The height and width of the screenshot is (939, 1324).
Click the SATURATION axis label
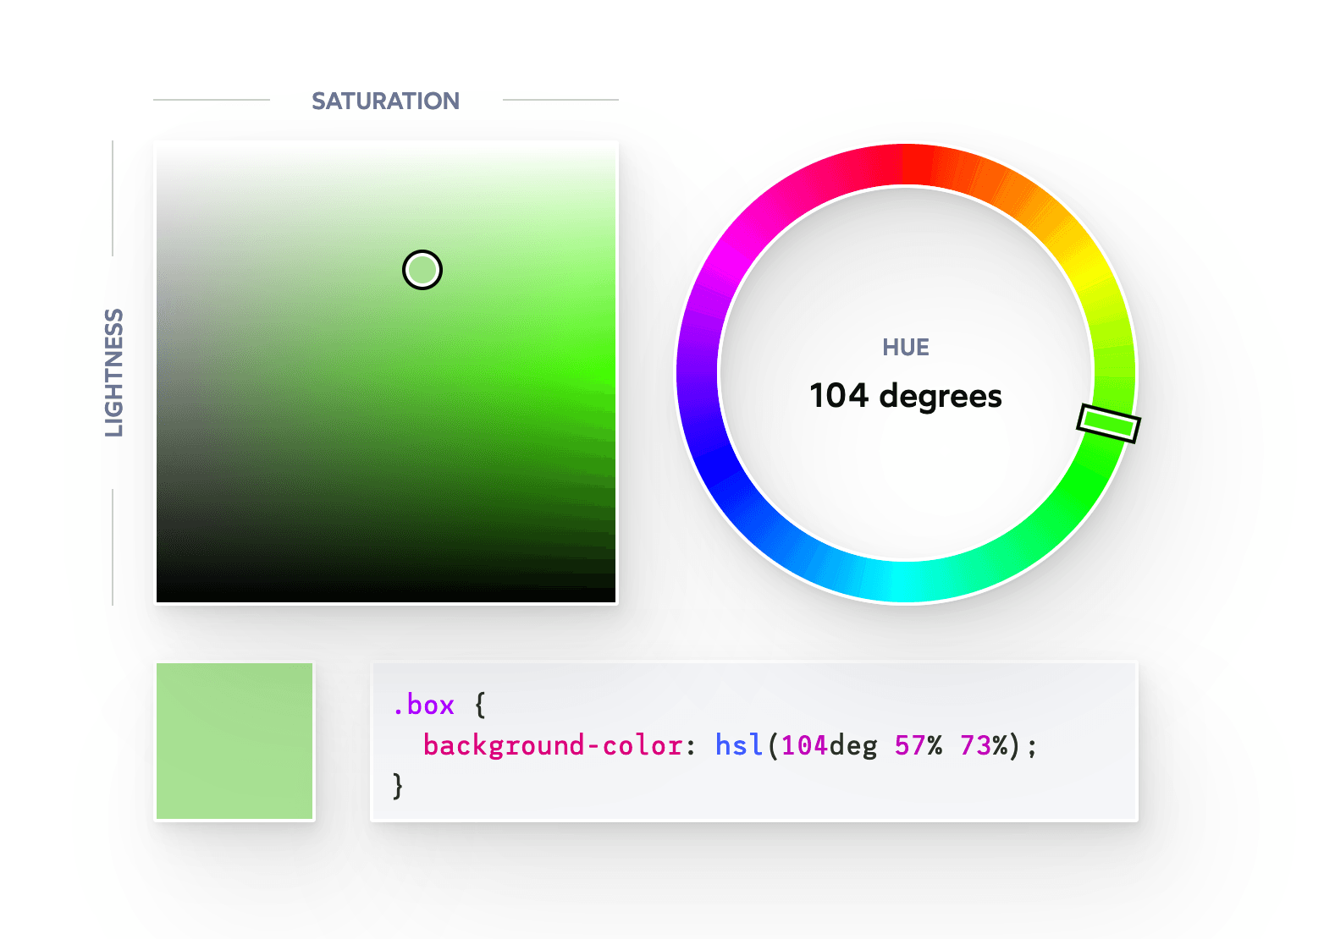tap(385, 101)
